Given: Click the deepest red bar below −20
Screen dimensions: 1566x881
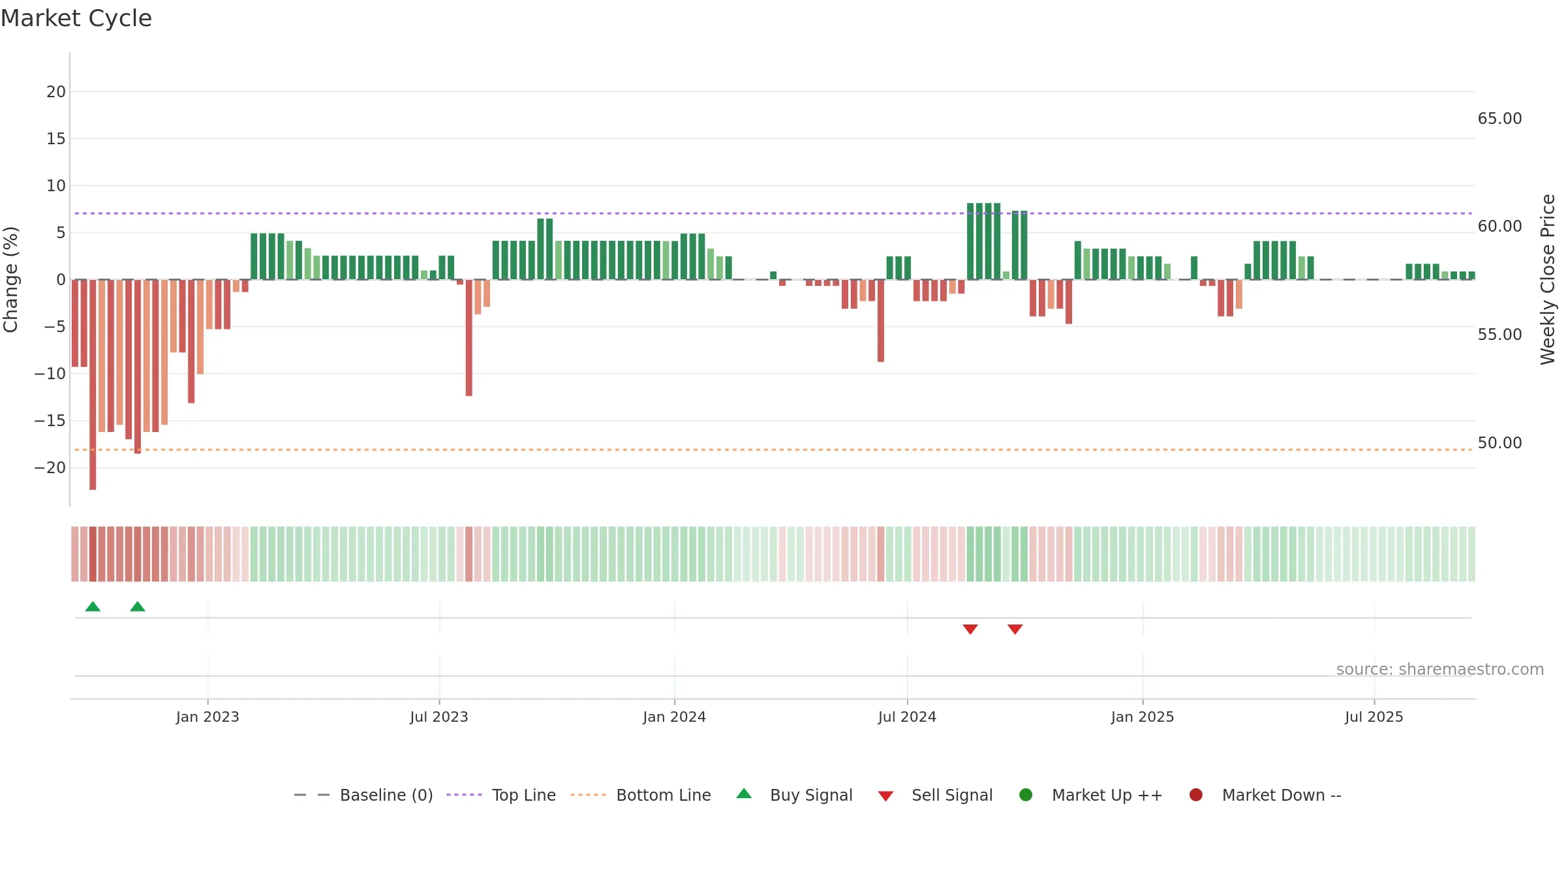Looking at the screenshot, I should point(93,384).
